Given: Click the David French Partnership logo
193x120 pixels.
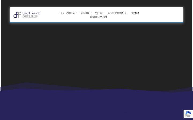Looking at the screenshot, I should pyautogui.click(x=27, y=15).
